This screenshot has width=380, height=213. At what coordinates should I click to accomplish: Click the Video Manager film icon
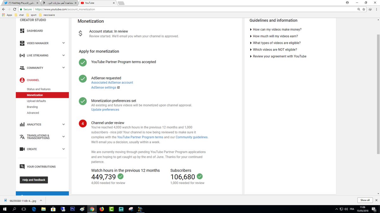(x=22, y=43)
